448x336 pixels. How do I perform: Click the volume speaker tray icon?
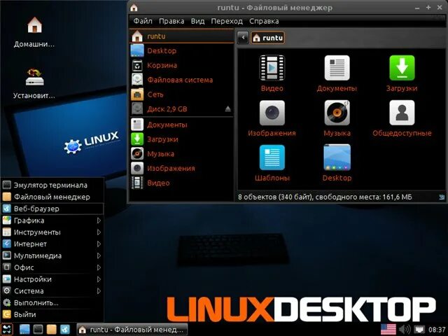pyautogui.click(x=405, y=330)
